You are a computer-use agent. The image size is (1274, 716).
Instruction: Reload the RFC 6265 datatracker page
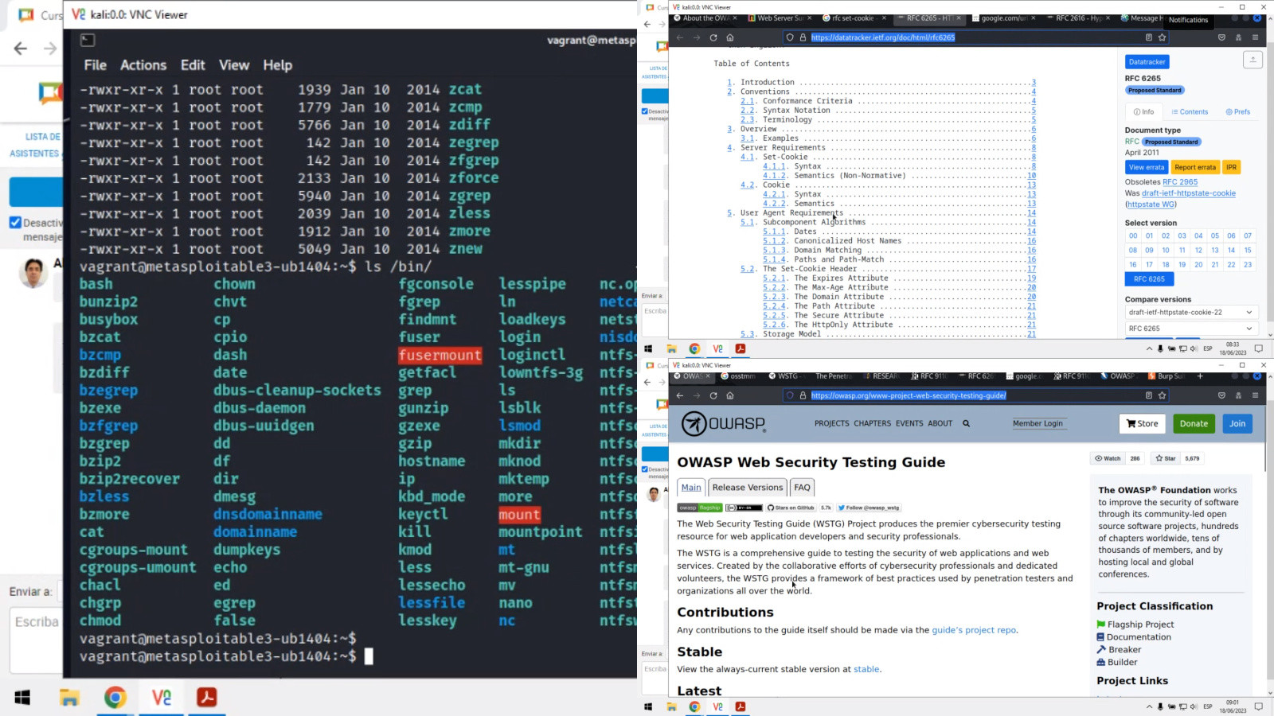[713, 37]
